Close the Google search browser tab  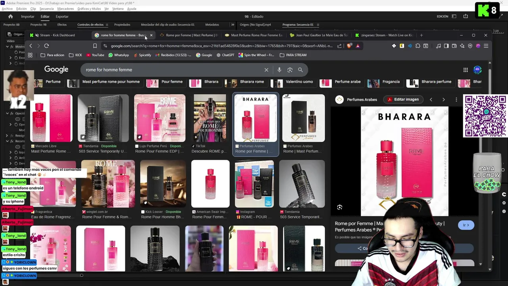point(151,35)
